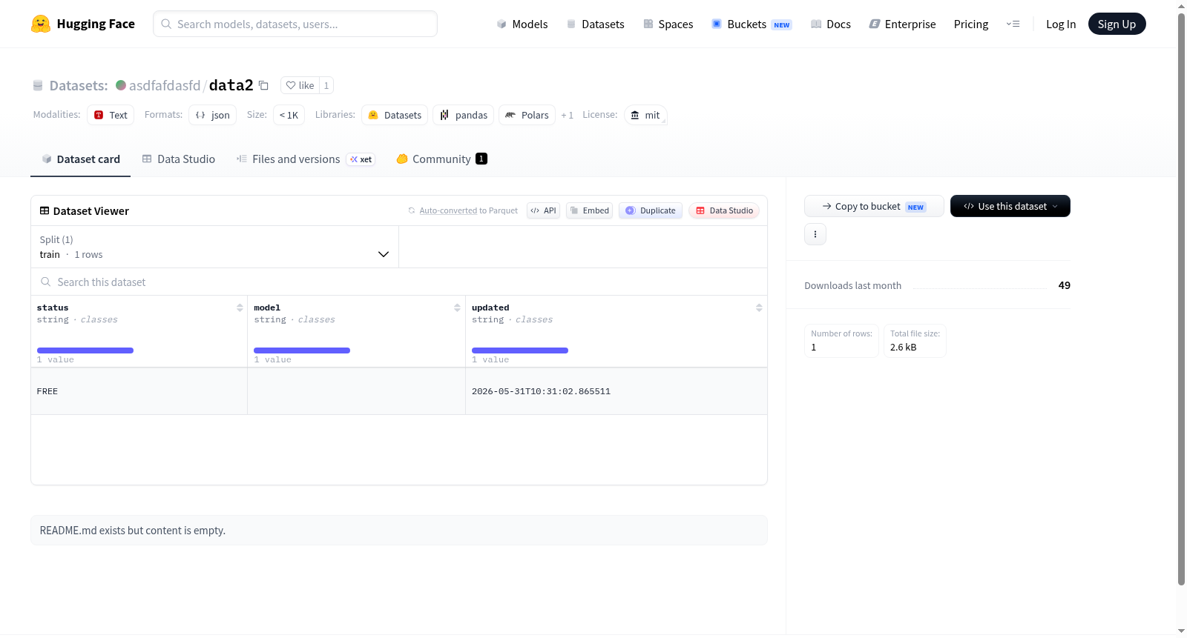
Task: Copy dataset name with the copy icon
Action: [263, 85]
